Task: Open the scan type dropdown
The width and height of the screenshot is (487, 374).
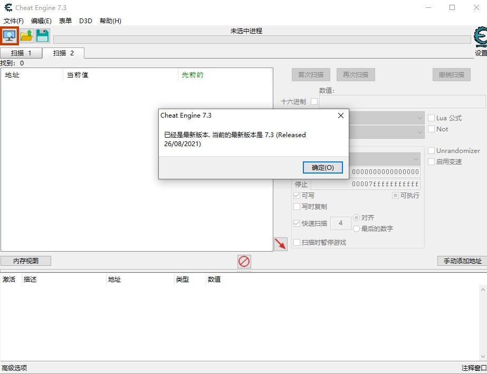Action: (419, 118)
